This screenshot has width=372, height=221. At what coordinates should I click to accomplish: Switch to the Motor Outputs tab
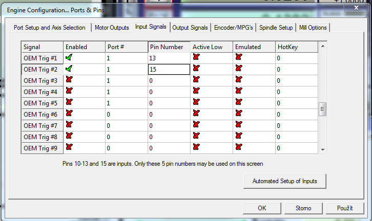tap(112, 28)
